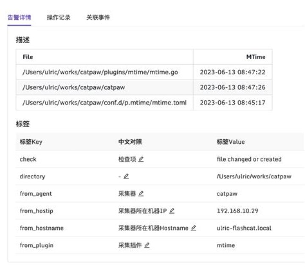This screenshot has width=305, height=267.
Task: Edit the Chinese label for directory
Action: (x=126, y=177)
